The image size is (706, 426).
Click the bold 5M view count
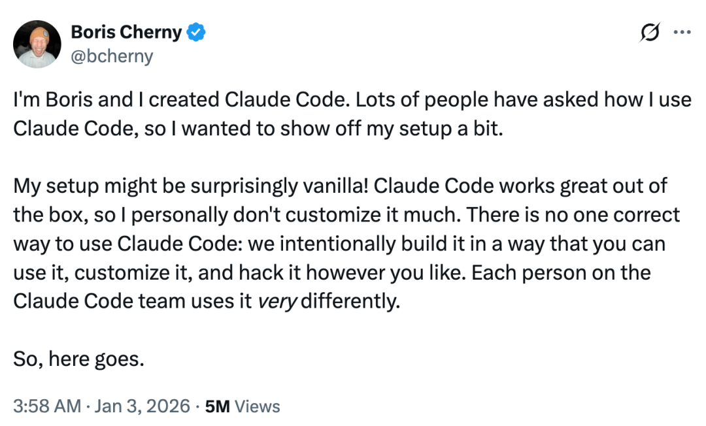(x=218, y=406)
